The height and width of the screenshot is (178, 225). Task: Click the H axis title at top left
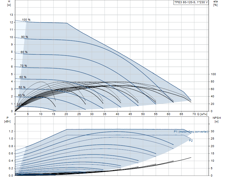pyautogui.click(x=9, y=3)
